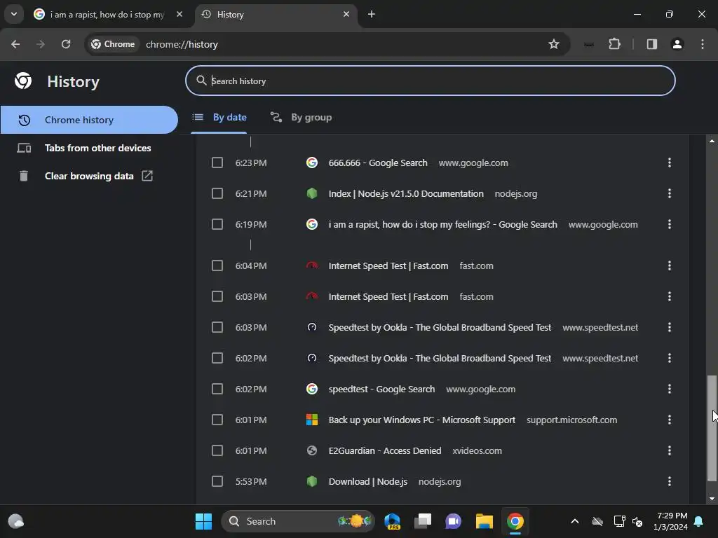Open the profile avatar icon

tap(677, 44)
